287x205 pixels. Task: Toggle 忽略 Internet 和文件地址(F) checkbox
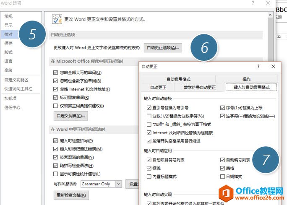point(55,89)
